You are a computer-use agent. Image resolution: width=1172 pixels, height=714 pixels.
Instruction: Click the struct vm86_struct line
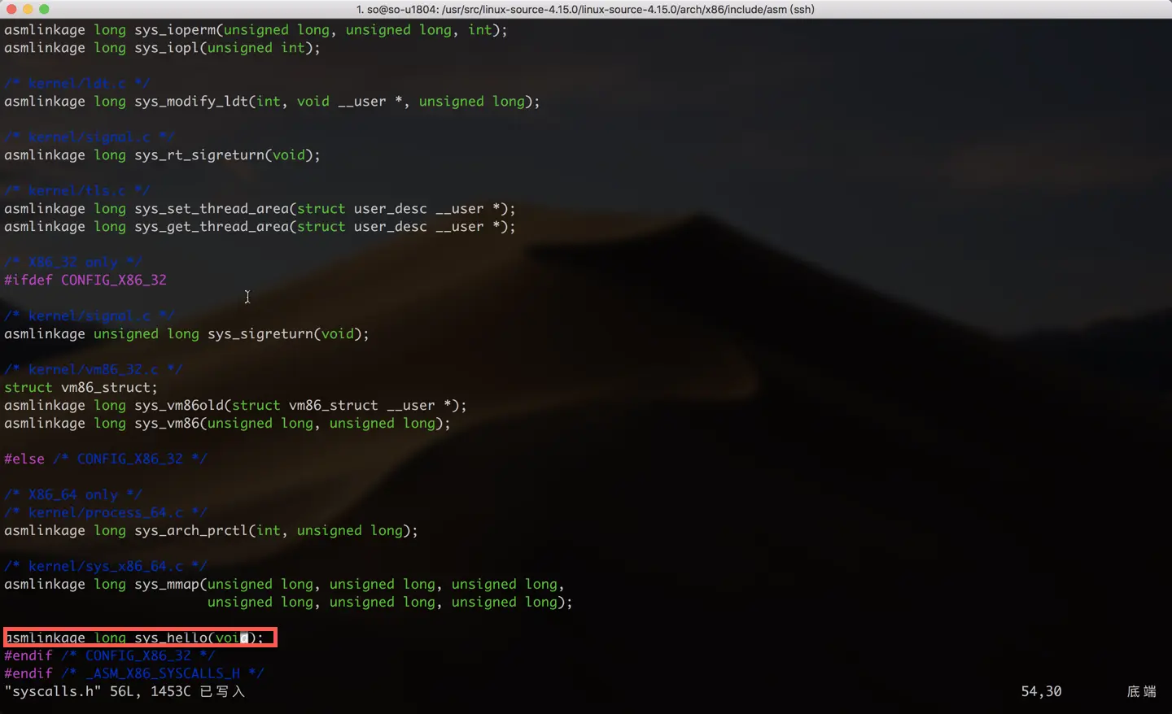[81, 388]
